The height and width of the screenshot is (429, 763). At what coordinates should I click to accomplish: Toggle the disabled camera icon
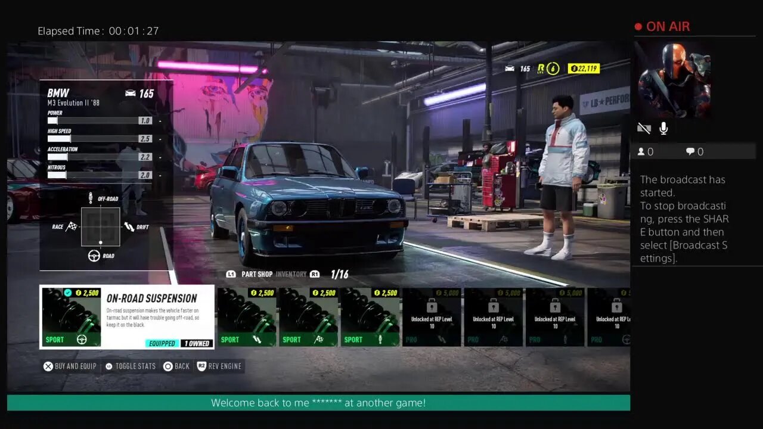(x=644, y=128)
